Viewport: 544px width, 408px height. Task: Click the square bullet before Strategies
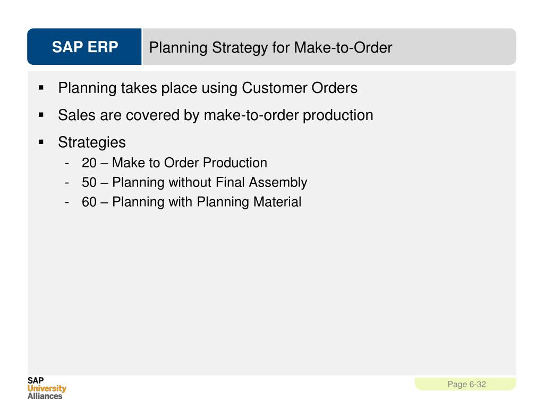41,142
